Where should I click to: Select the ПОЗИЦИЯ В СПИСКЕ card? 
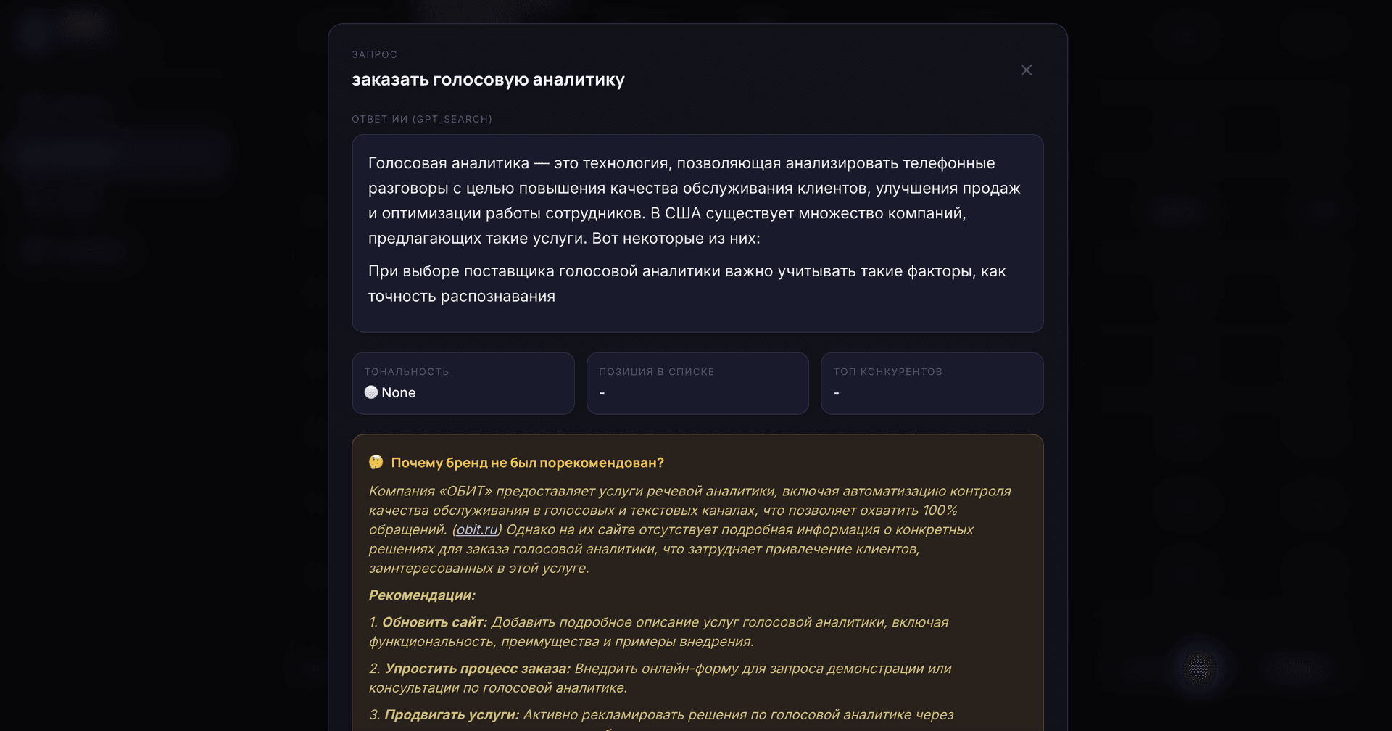click(x=697, y=383)
